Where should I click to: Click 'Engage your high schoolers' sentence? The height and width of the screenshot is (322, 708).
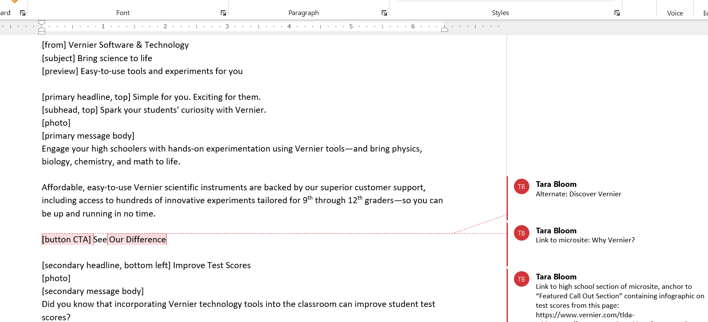coord(232,155)
